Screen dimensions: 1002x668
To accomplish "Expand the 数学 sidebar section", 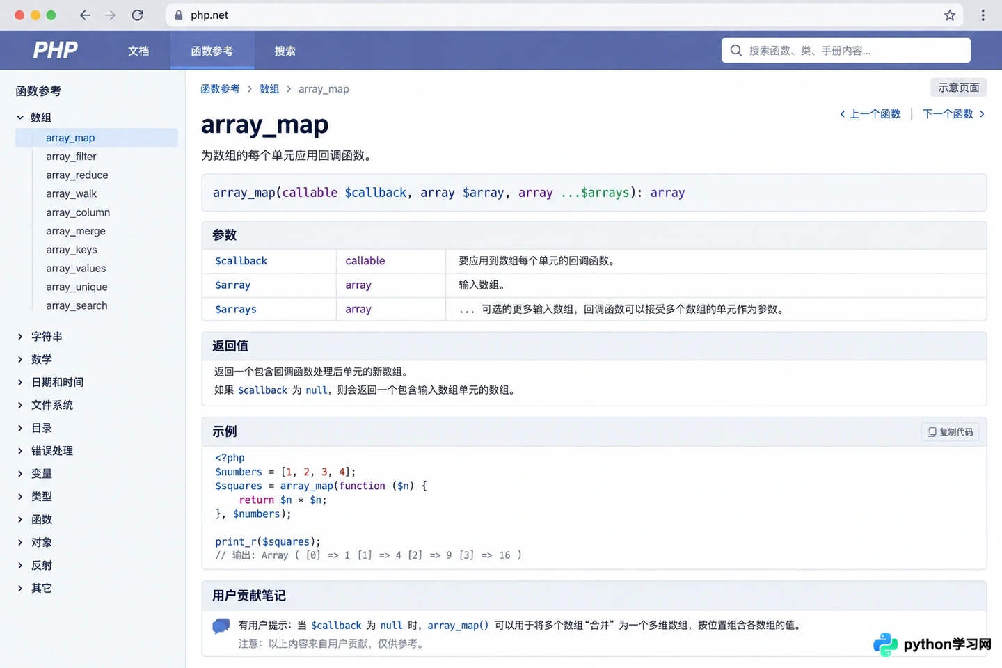I will [35, 359].
